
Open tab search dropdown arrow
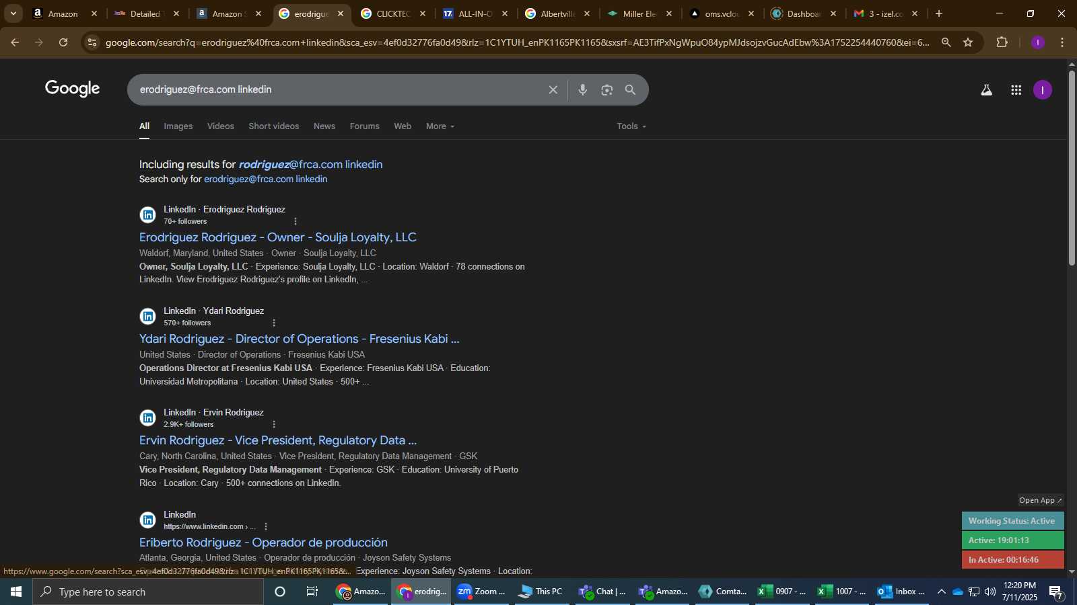click(x=13, y=13)
